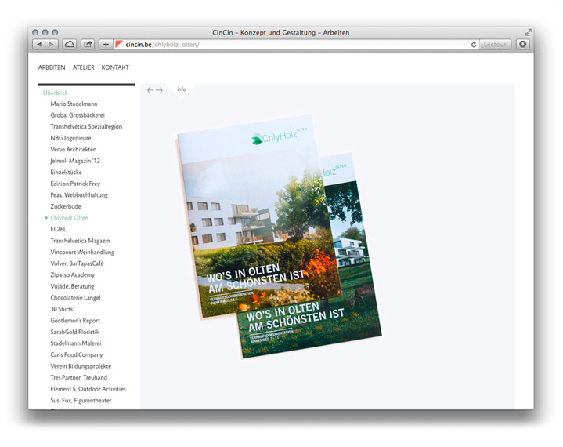Click the Lecteur reader button
This screenshot has width=563, height=447.
point(495,45)
